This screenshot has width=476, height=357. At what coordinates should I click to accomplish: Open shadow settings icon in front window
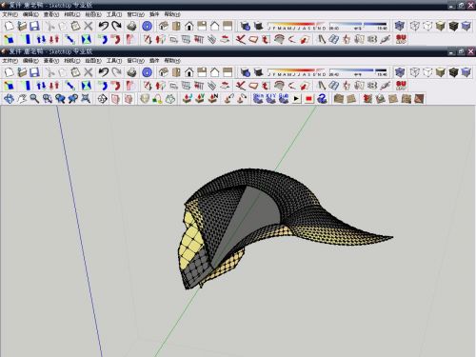coord(245,72)
